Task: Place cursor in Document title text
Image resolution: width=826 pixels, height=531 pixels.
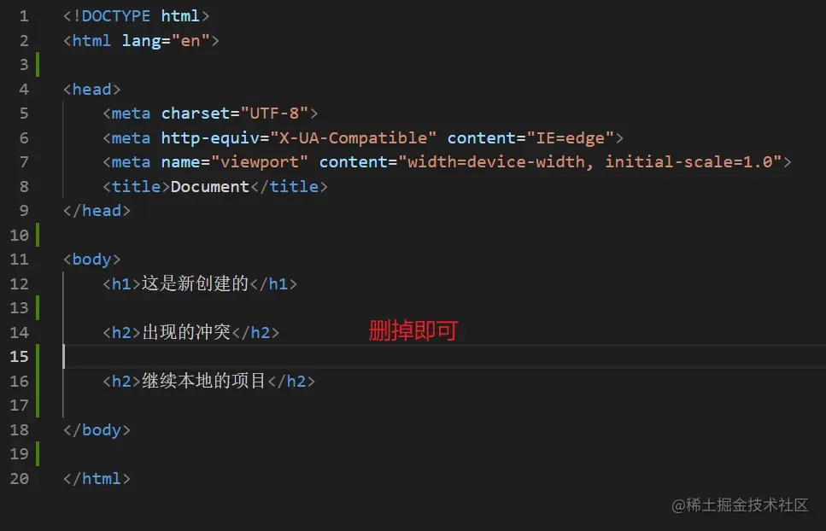Action: [209, 186]
